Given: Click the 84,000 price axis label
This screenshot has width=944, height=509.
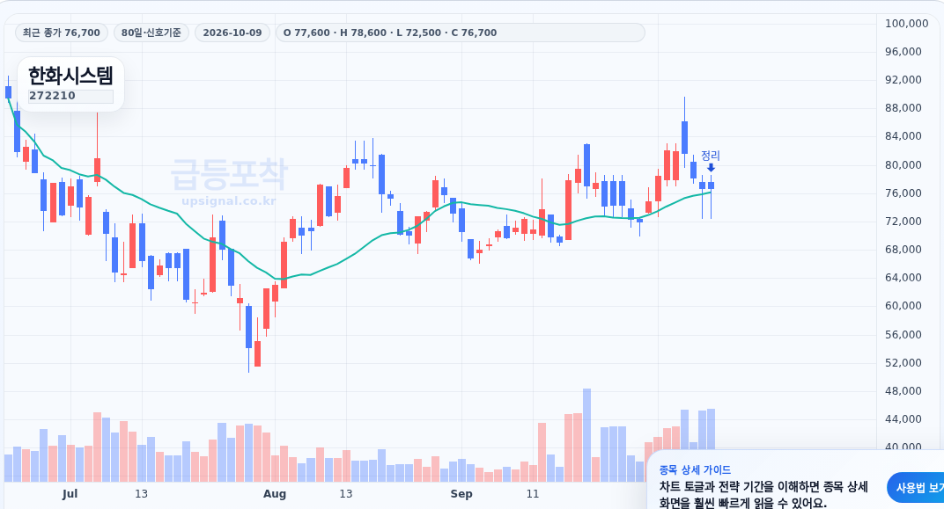Looking at the screenshot, I should [903, 136].
